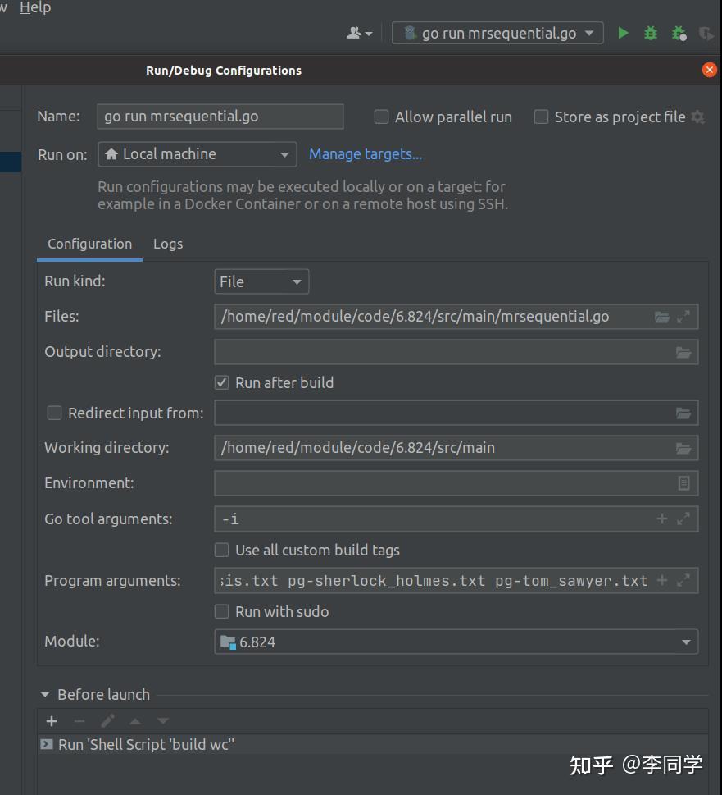Click the Name input field
722x795 pixels.
coord(220,117)
